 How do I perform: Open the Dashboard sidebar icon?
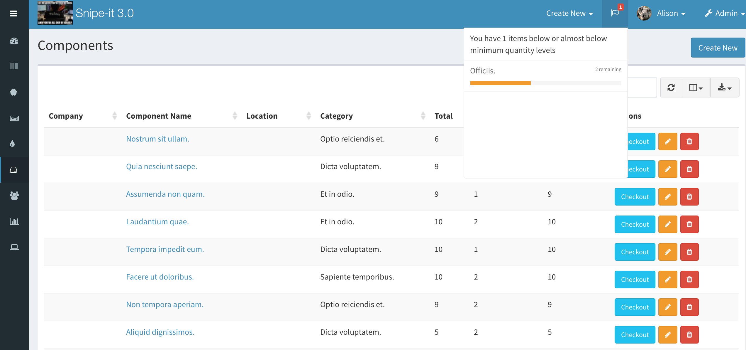click(14, 41)
